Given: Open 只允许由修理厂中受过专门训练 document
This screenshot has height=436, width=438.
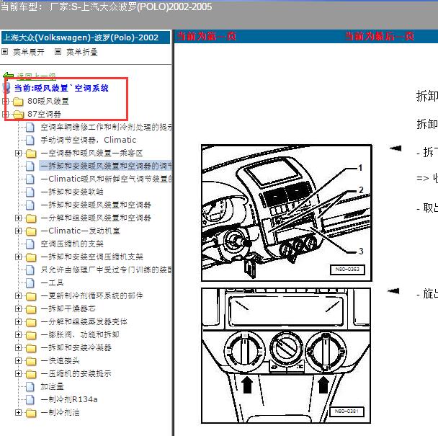Looking at the screenshot, I should click(106, 270).
